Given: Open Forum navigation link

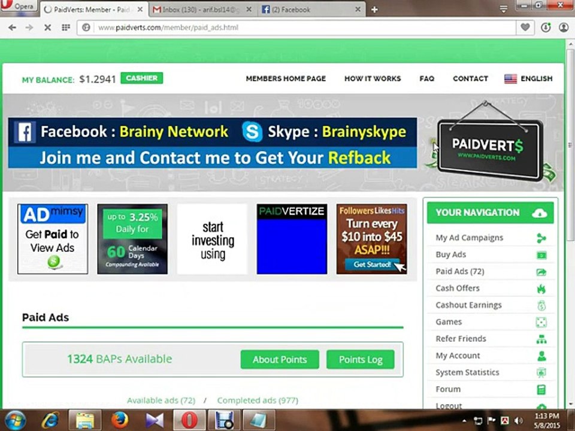Looking at the screenshot, I should [x=448, y=389].
